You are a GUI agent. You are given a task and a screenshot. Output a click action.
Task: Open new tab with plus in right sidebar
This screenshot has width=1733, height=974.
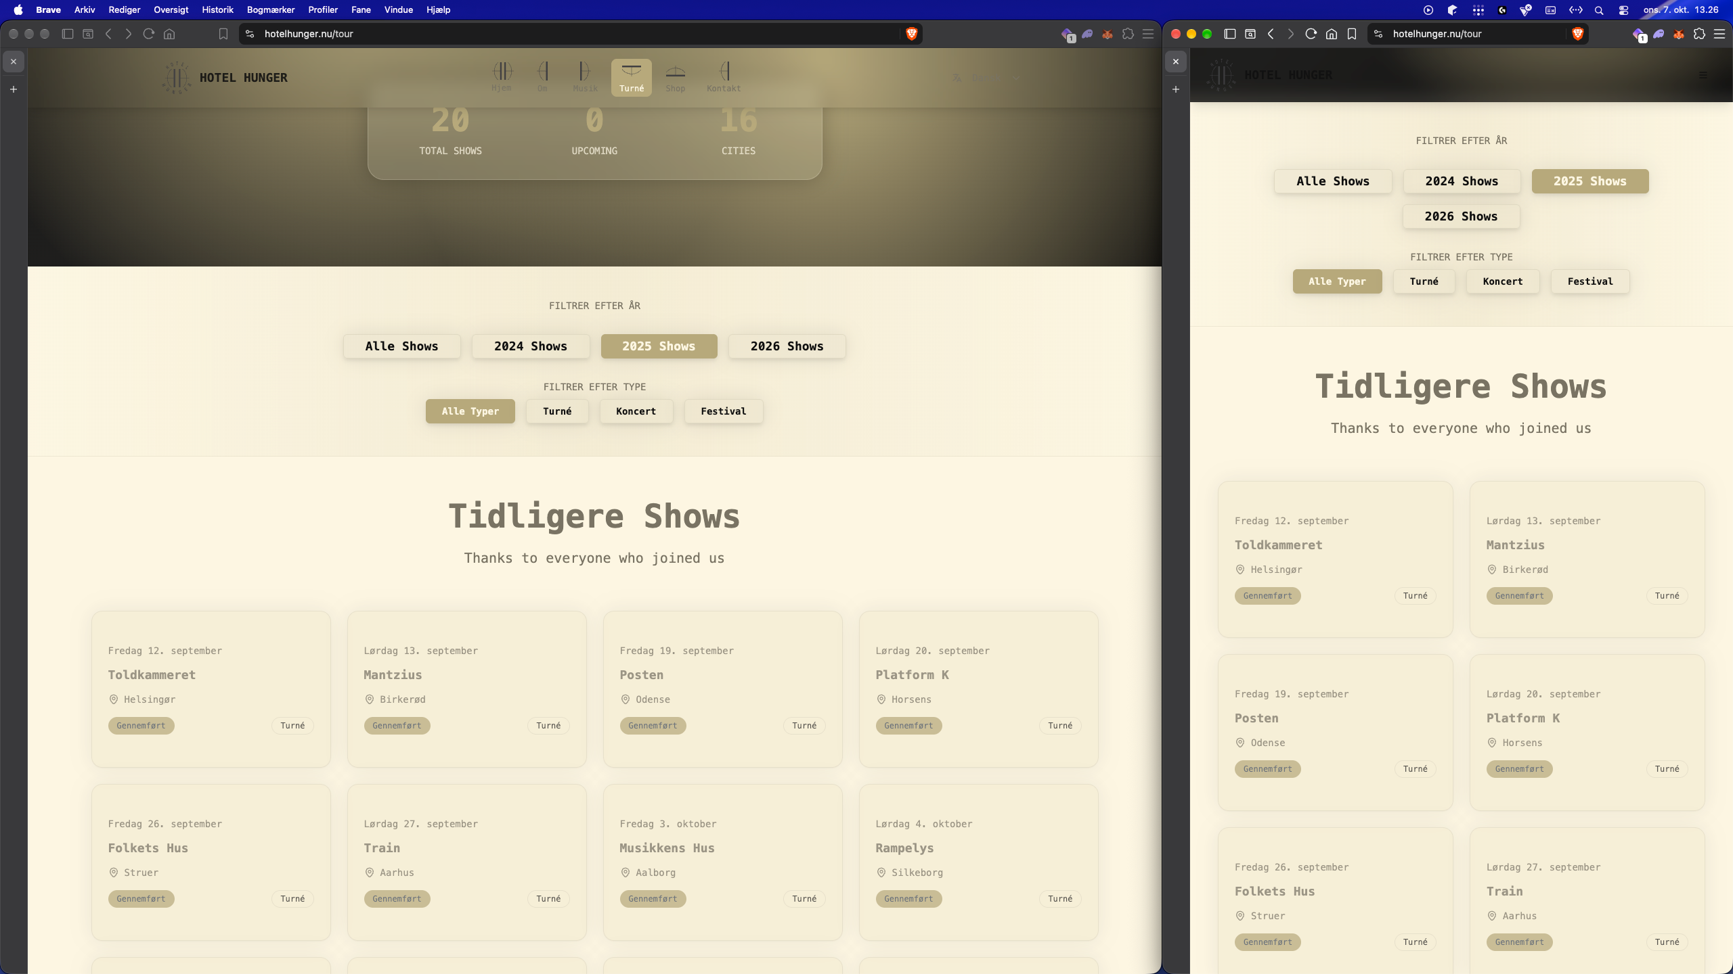click(x=1176, y=89)
